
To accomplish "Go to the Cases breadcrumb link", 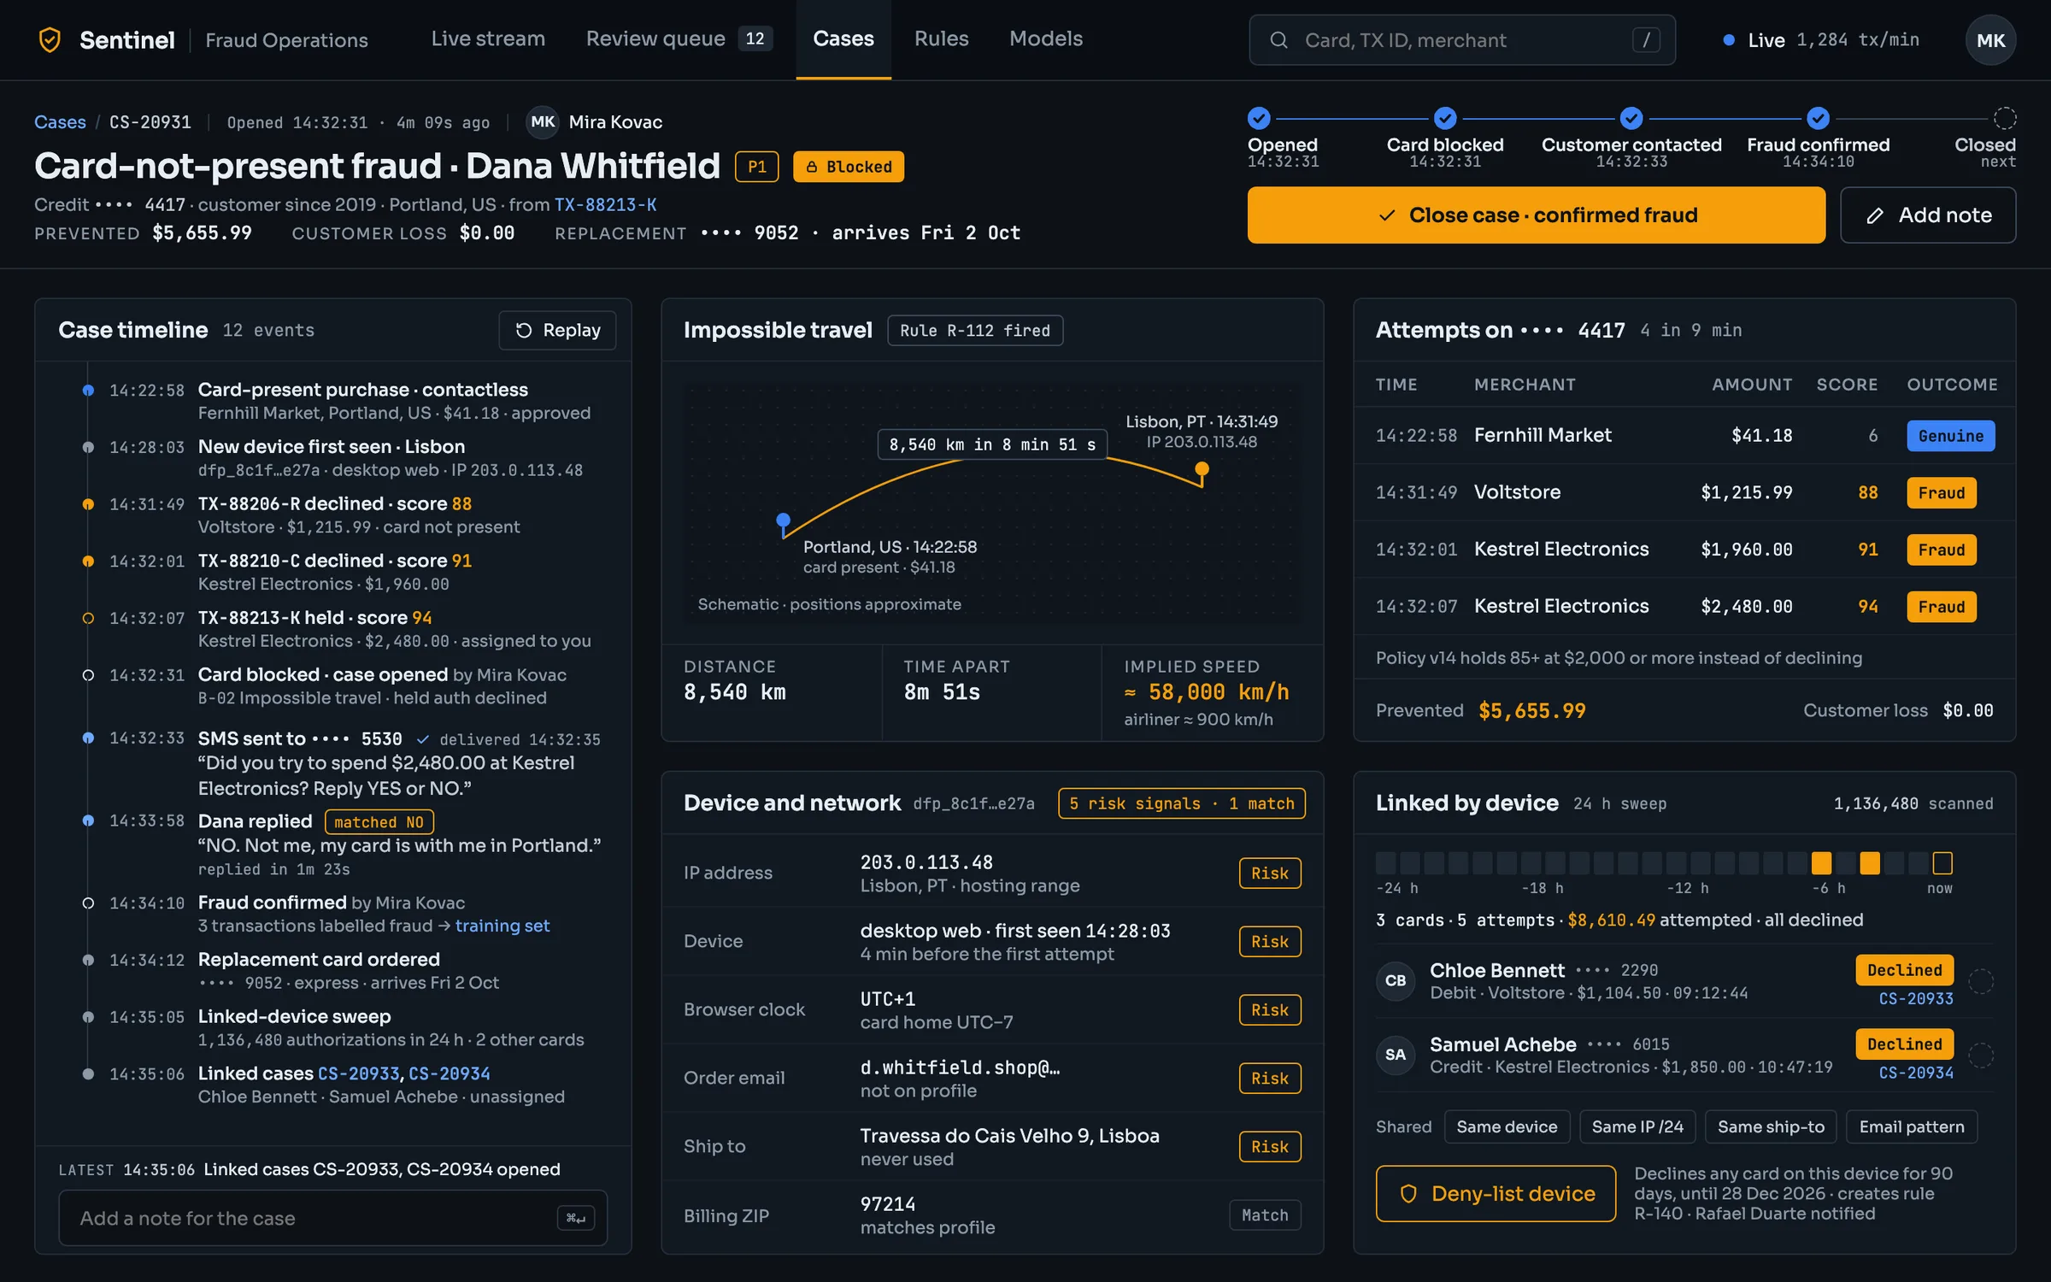I will tap(60, 122).
